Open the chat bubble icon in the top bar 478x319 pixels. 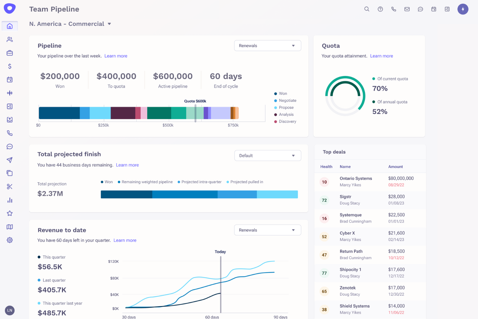tap(421, 9)
